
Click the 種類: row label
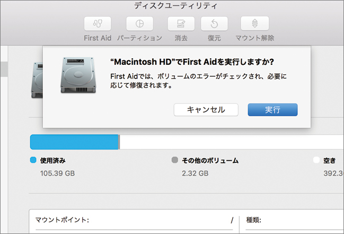tap(253, 220)
